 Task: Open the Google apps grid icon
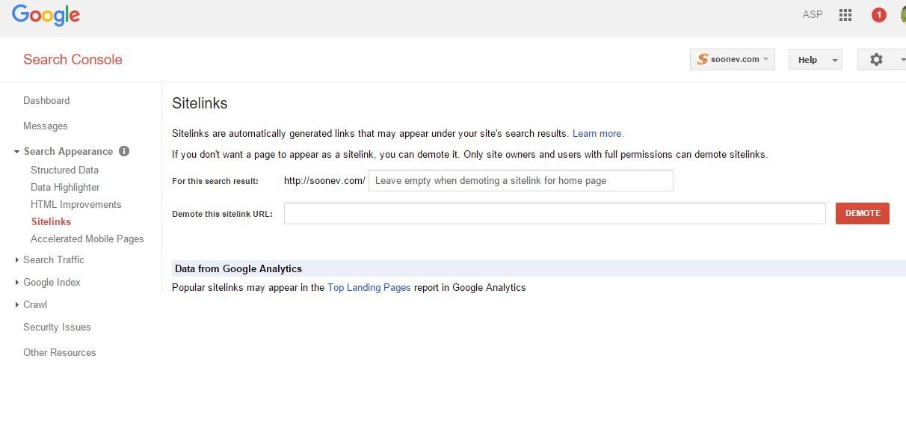pos(845,15)
